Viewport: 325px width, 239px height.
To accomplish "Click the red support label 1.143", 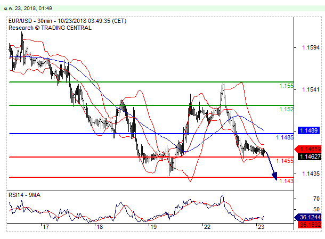I will pyautogui.click(x=286, y=181).
